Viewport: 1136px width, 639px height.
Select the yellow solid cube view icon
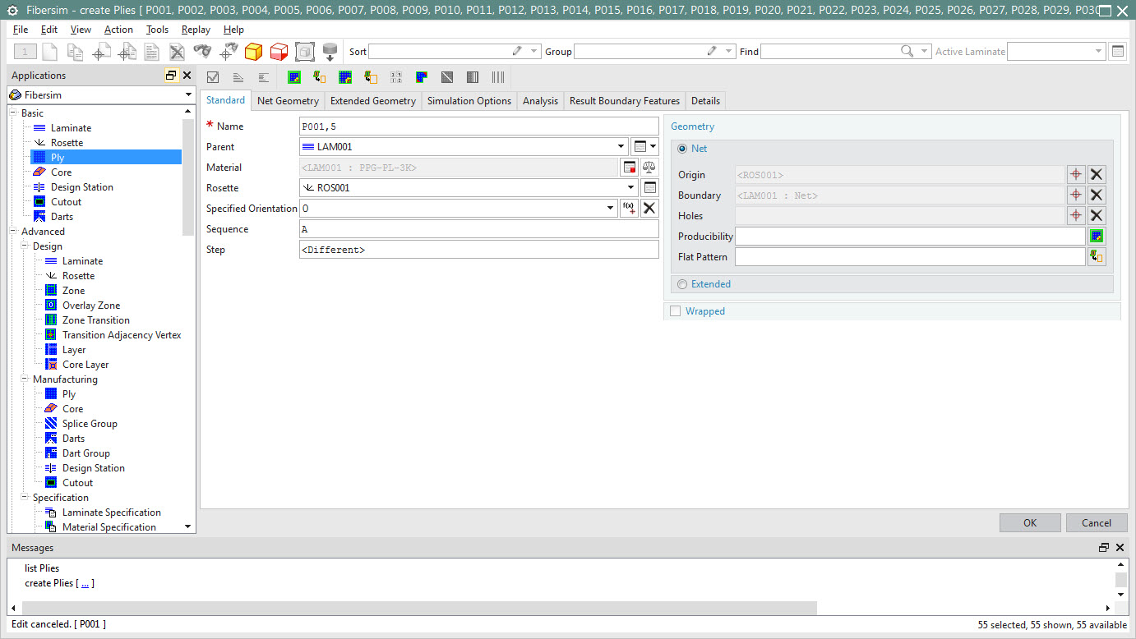(253, 51)
